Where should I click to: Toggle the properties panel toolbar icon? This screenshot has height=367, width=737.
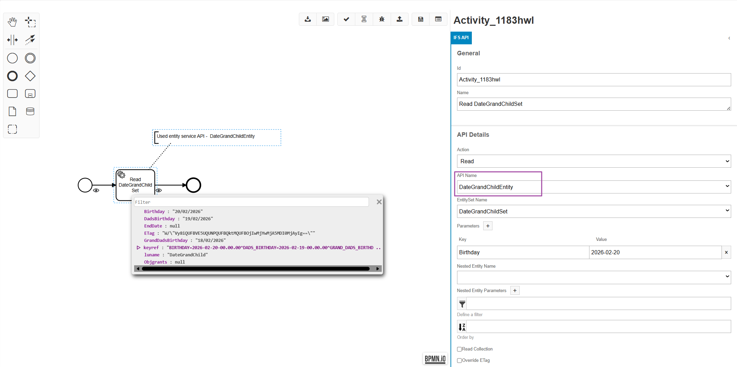point(438,19)
